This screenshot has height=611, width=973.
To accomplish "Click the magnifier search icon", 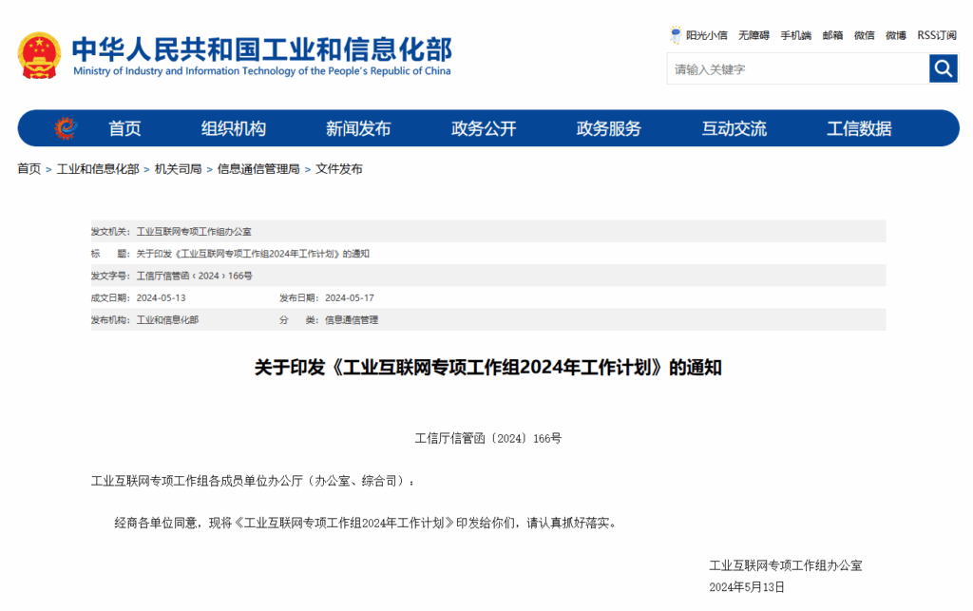I will (943, 68).
